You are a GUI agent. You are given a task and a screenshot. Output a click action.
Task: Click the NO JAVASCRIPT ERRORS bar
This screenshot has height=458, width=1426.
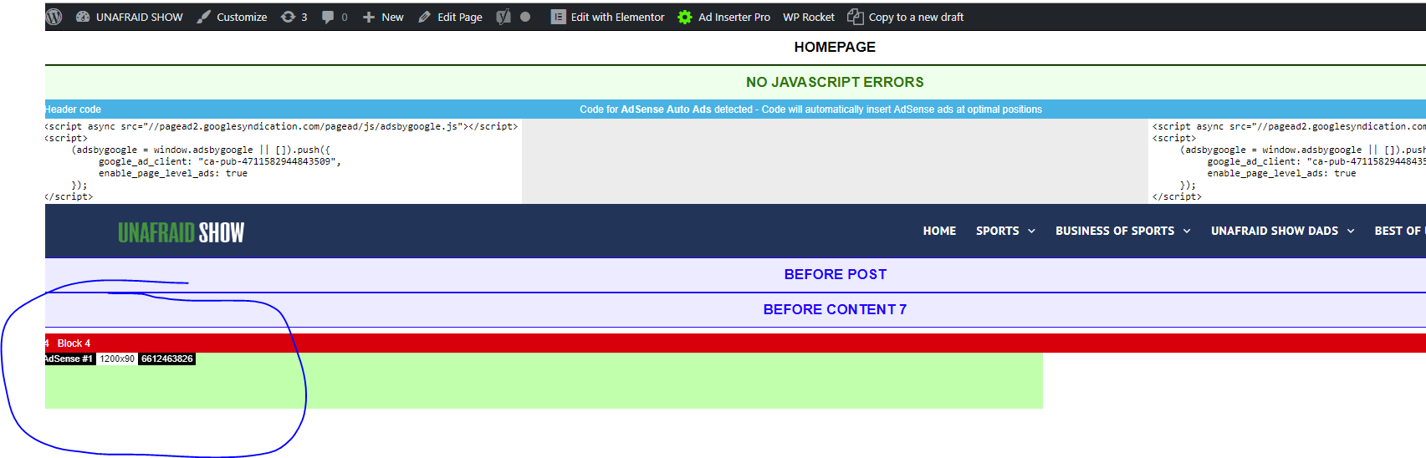click(x=735, y=82)
